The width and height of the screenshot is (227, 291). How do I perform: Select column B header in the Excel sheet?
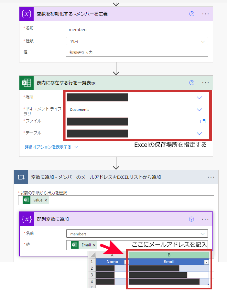coord(169,255)
